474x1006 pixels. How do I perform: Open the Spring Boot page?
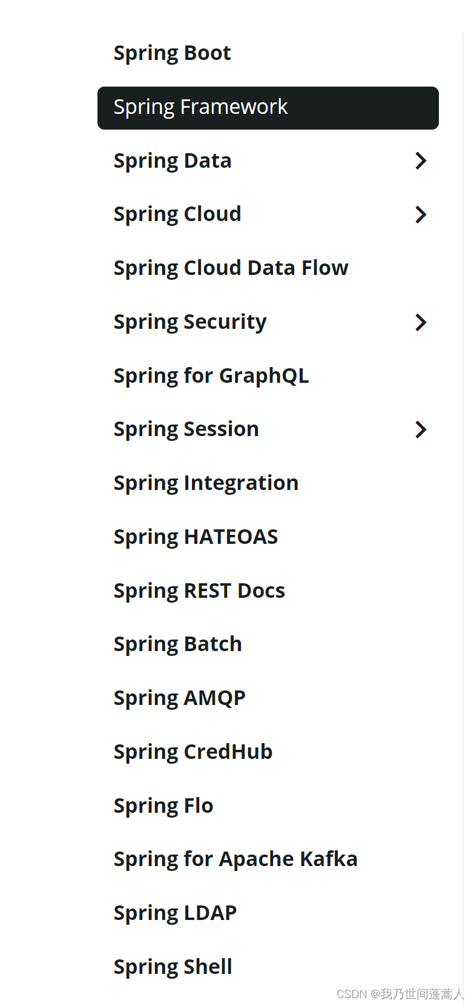[x=173, y=53]
